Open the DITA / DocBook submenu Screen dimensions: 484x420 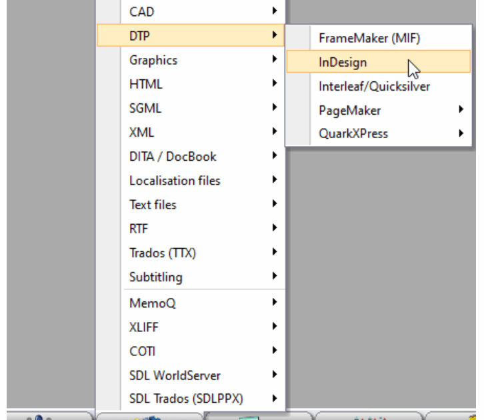(191, 156)
